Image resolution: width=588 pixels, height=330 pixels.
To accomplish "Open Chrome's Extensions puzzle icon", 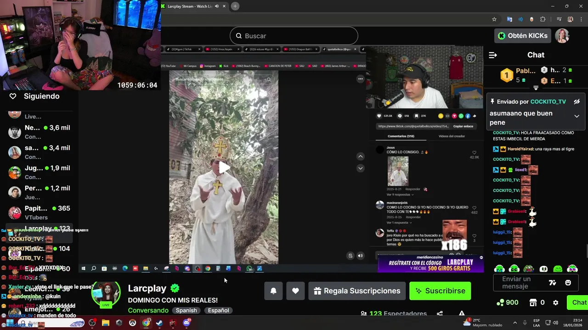I will [x=543, y=19].
